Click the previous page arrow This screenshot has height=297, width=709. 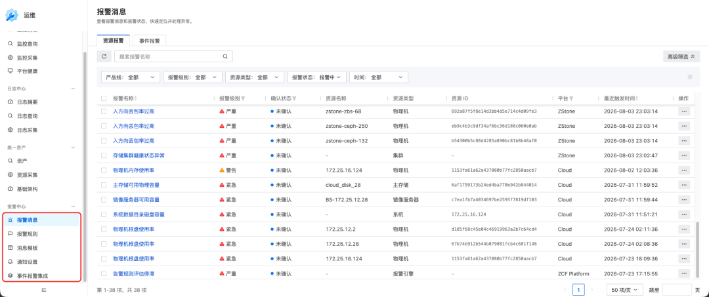565,289
